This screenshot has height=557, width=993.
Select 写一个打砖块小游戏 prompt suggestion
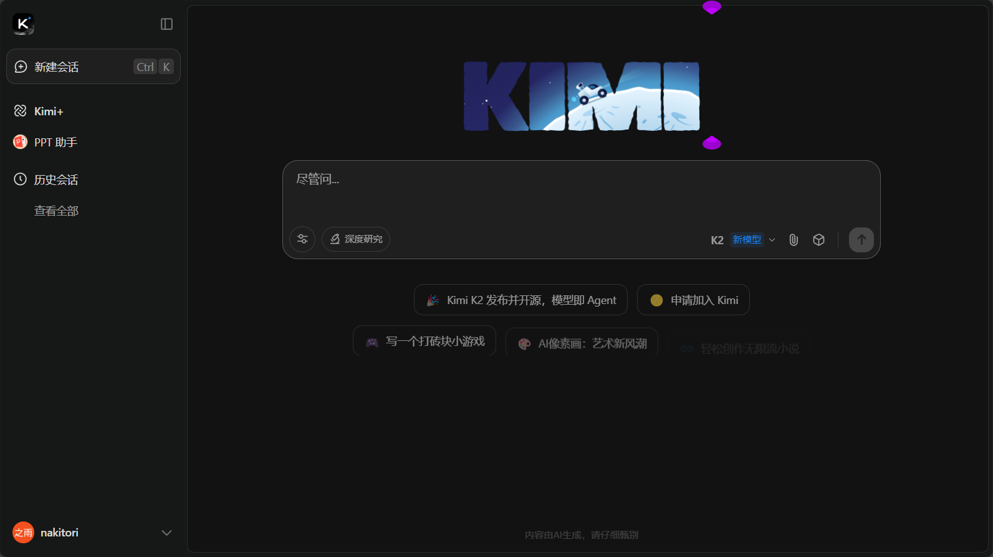[x=425, y=341]
